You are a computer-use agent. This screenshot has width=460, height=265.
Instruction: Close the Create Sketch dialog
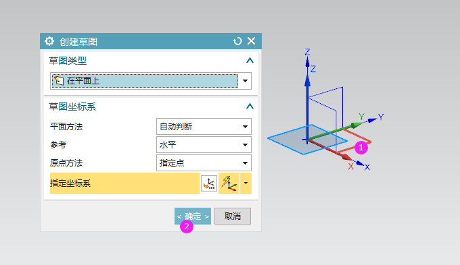click(x=251, y=41)
